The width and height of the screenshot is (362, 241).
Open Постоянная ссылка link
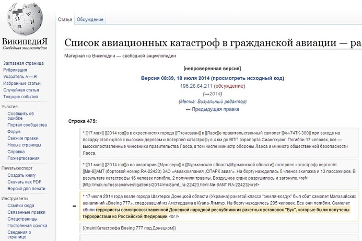27,226
